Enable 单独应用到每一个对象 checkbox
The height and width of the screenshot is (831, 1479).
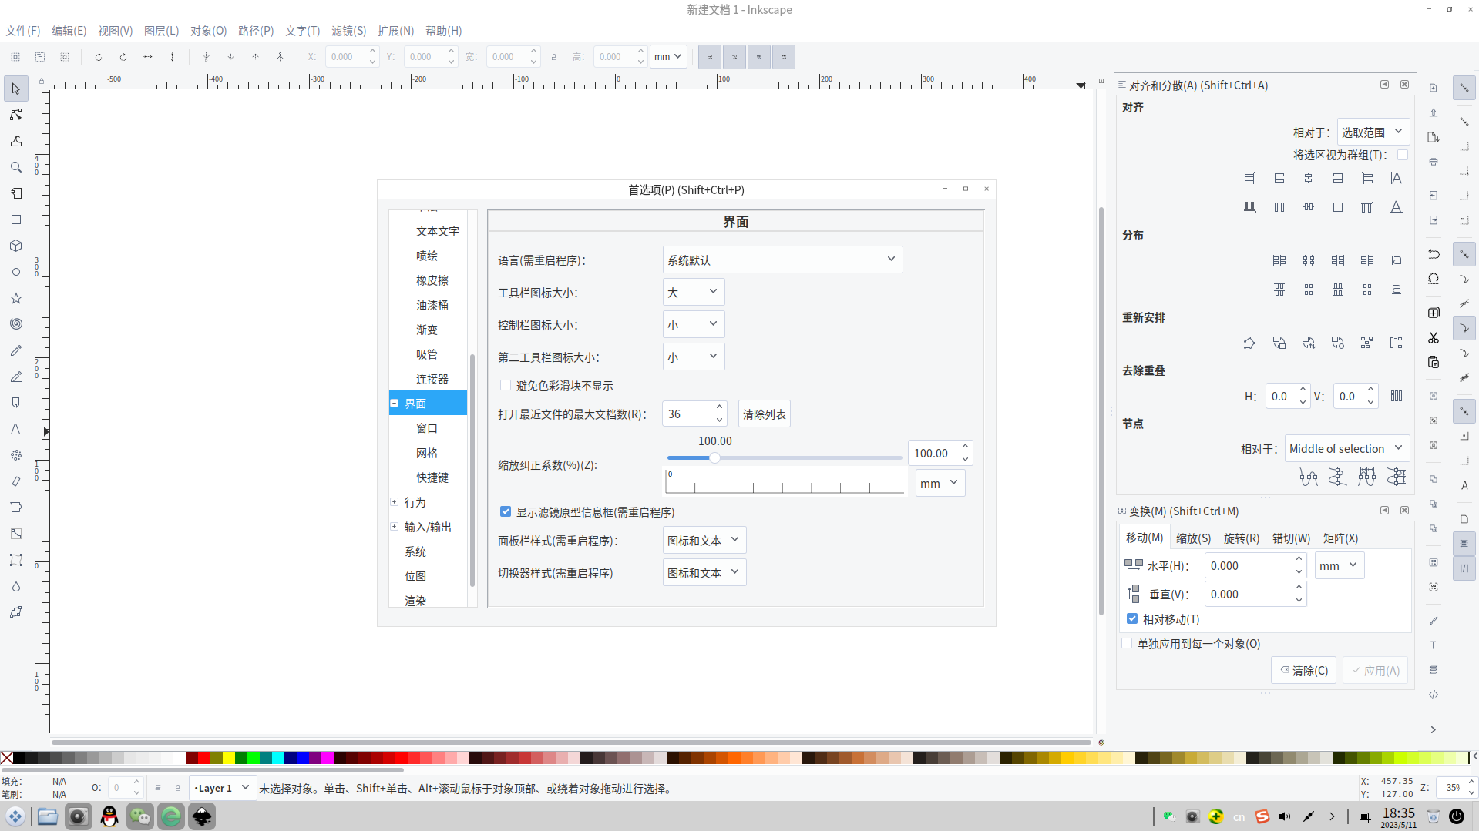click(x=1127, y=643)
